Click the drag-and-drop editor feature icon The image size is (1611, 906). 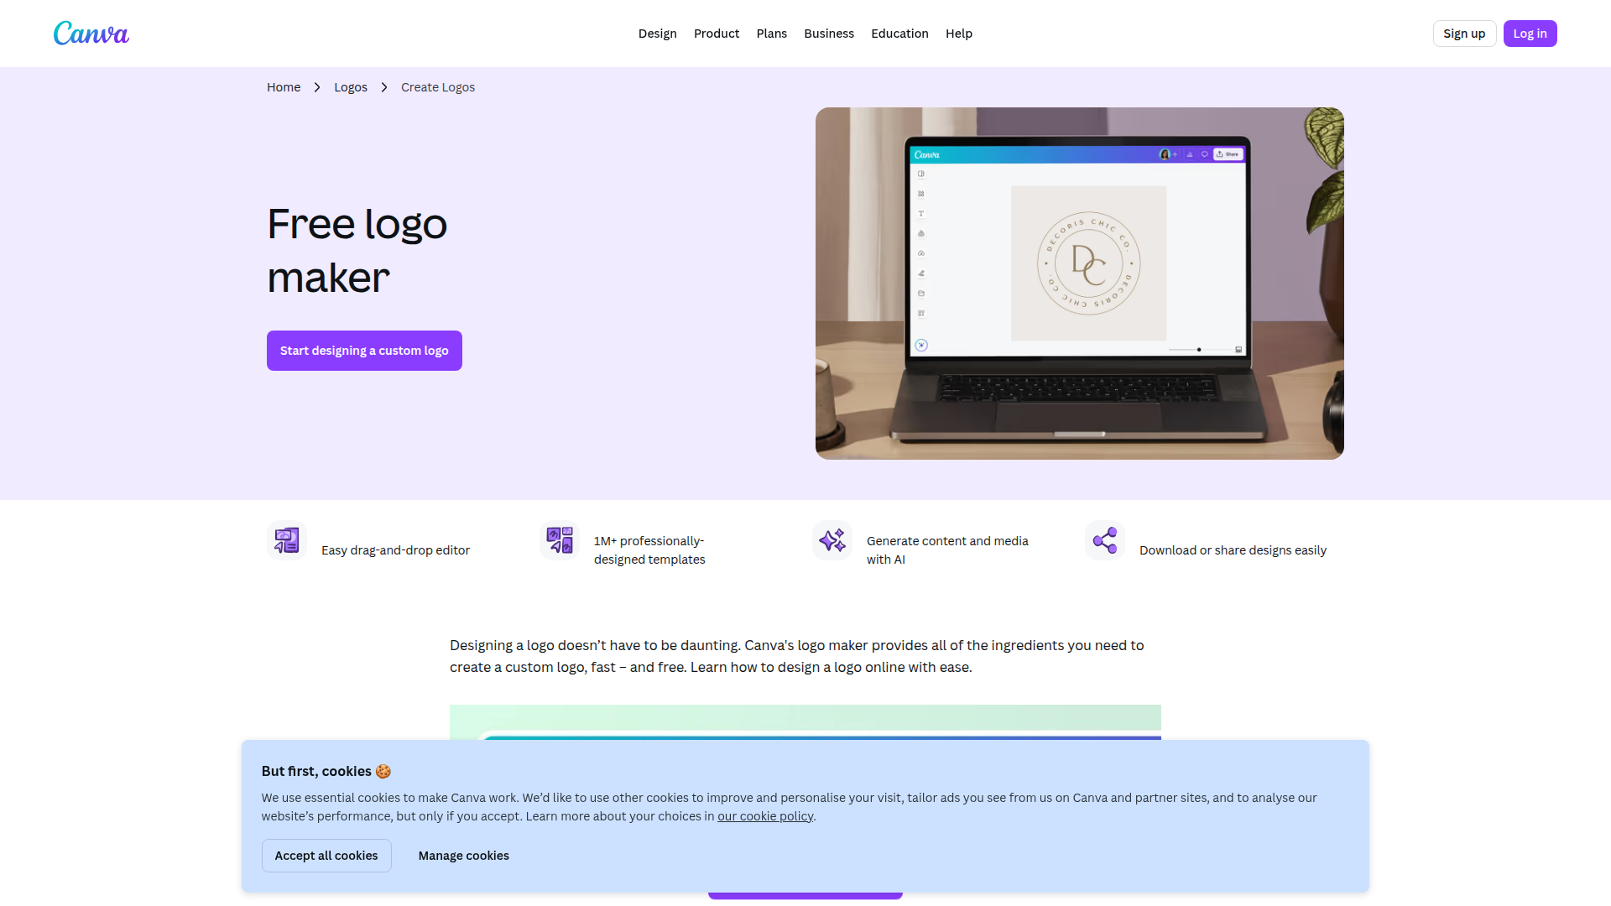pos(287,540)
